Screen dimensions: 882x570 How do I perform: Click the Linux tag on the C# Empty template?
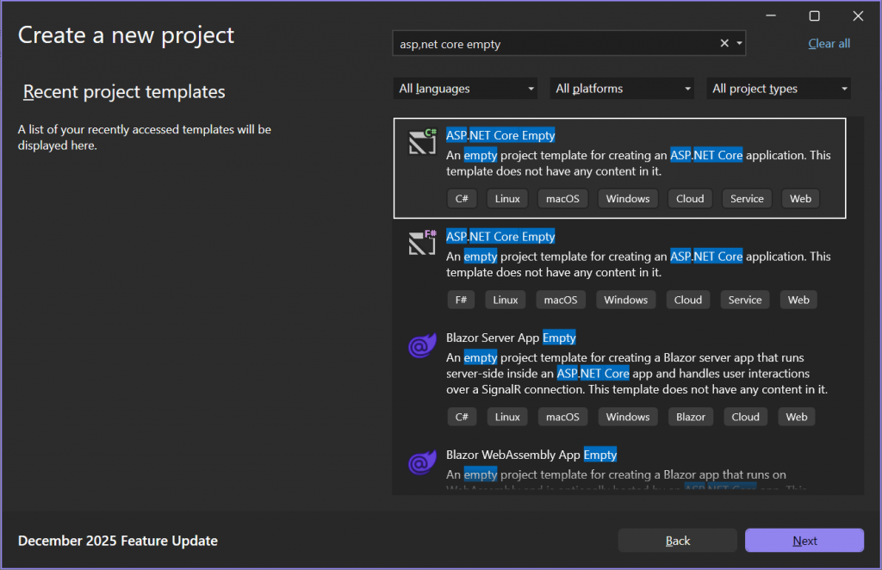pyautogui.click(x=506, y=198)
